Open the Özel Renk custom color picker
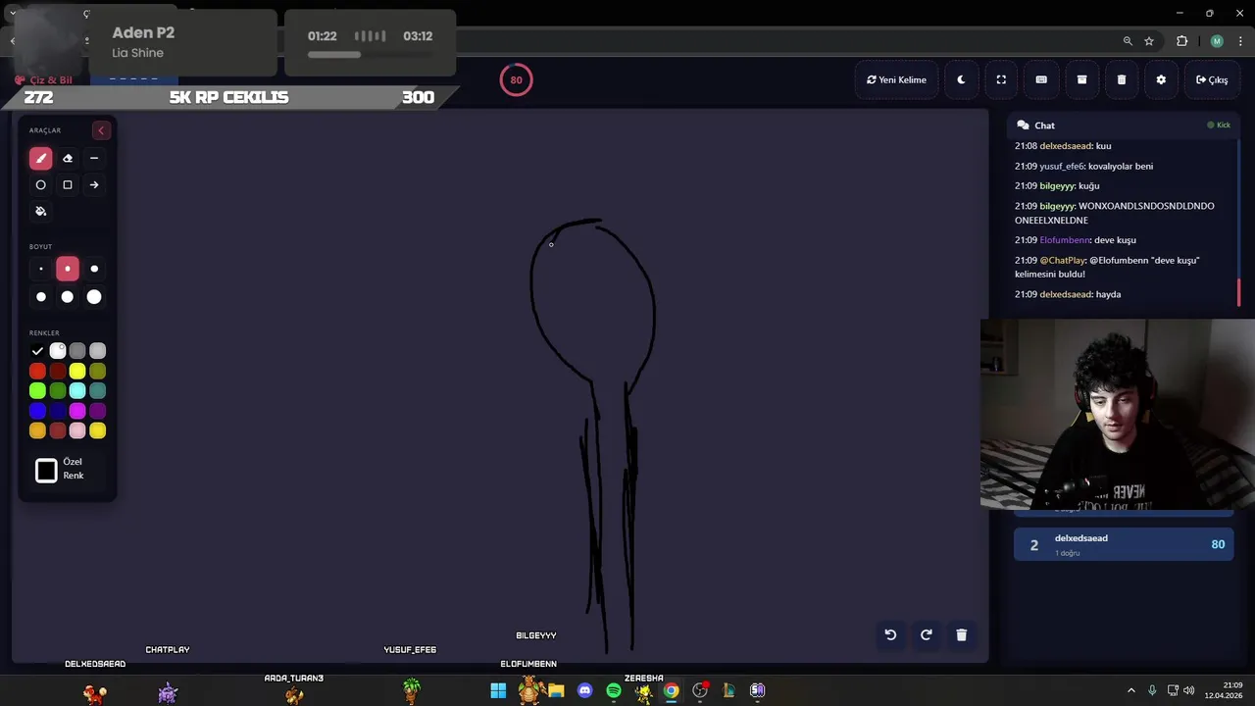 (46, 471)
